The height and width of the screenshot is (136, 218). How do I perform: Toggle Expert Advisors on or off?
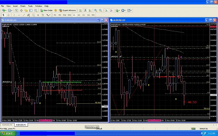(67, 10)
